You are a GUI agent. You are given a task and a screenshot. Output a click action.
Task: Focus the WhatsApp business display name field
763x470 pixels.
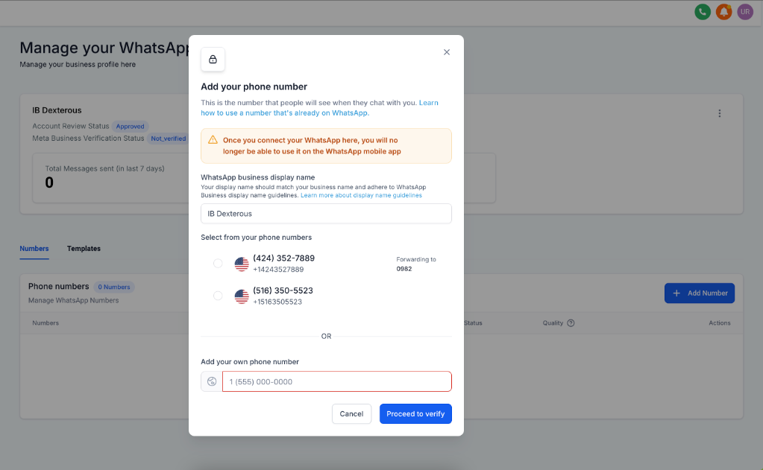pos(326,214)
